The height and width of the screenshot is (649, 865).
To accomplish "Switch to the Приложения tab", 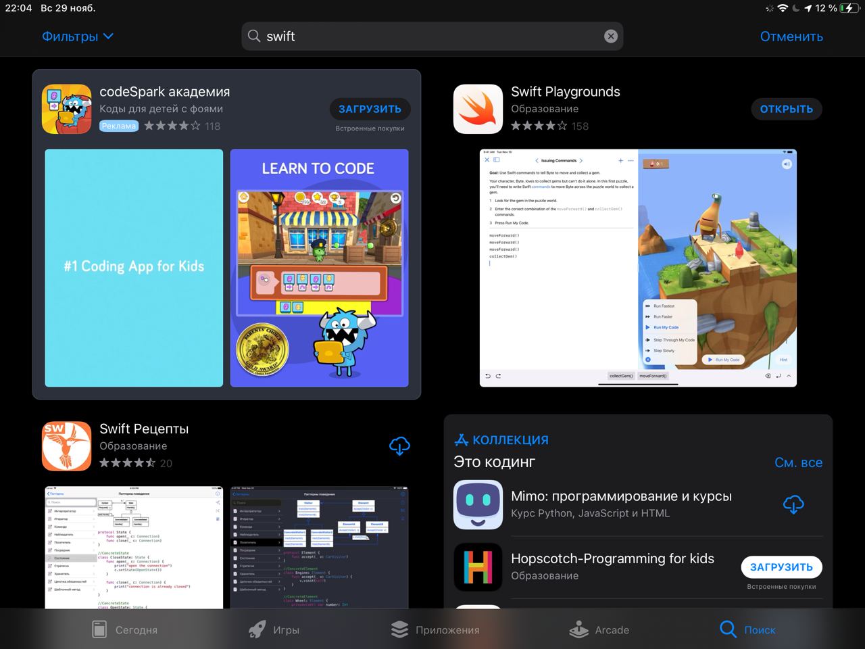I will 435,629.
